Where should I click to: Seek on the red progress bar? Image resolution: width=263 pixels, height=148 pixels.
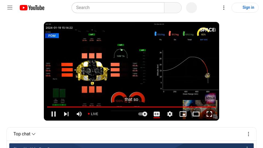(x=131, y=107)
